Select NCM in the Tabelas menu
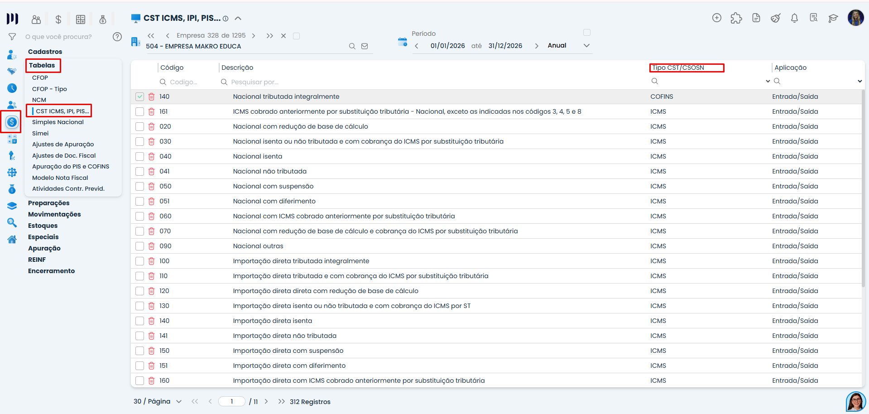 point(39,100)
